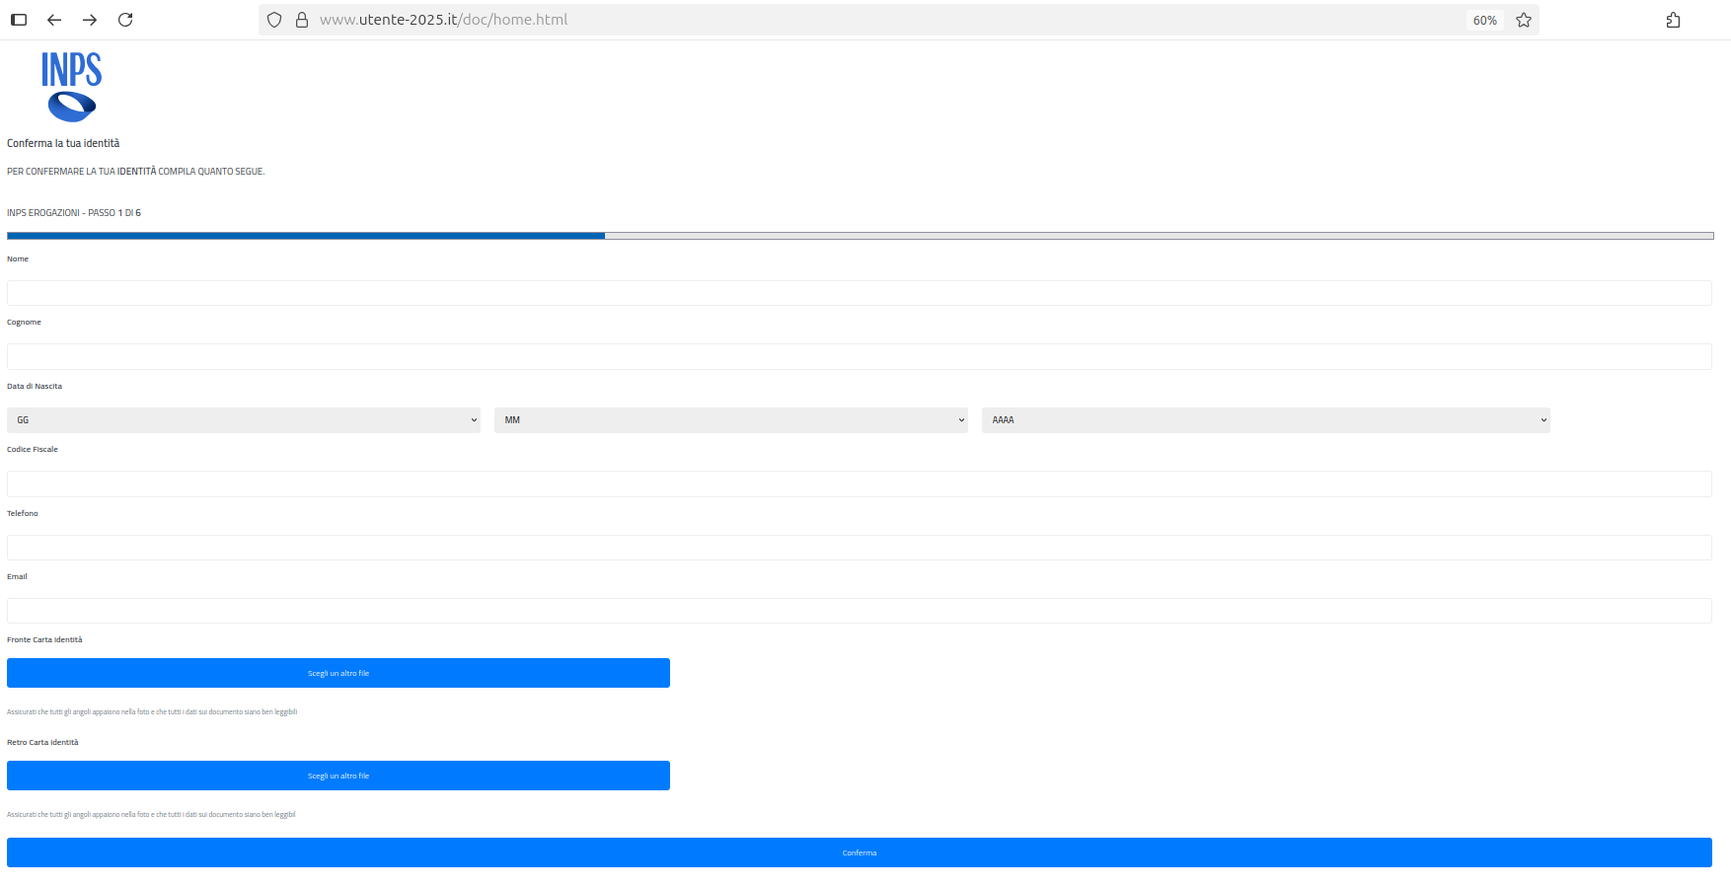Focus the Email input field

pos(859,611)
